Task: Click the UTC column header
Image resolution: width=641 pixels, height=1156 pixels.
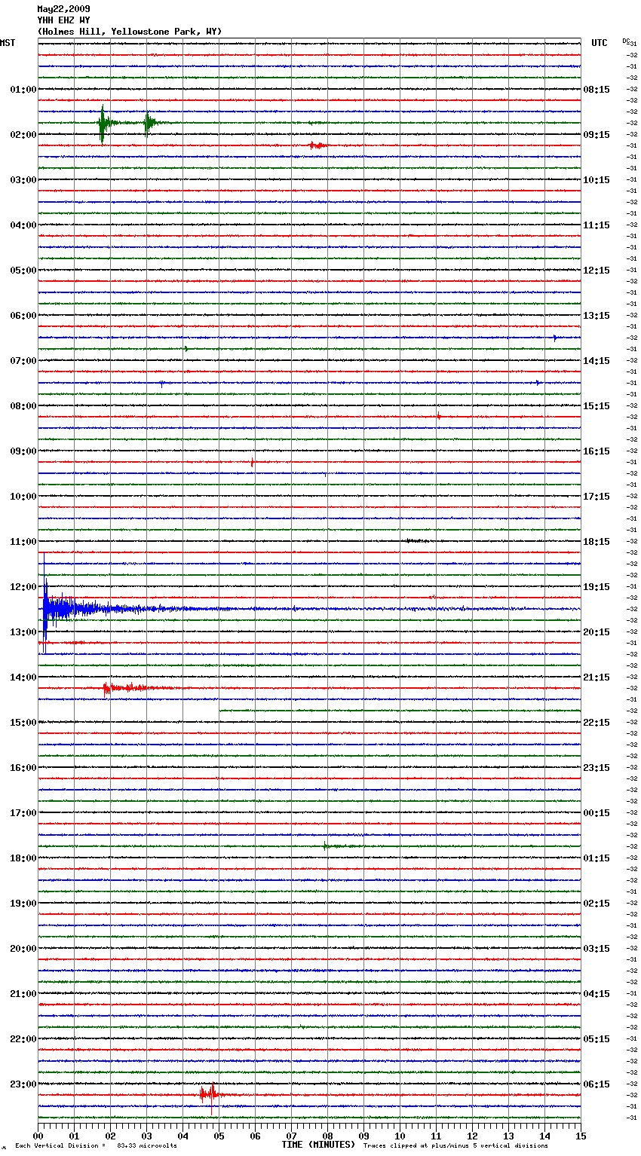Action: tap(599, 43)
